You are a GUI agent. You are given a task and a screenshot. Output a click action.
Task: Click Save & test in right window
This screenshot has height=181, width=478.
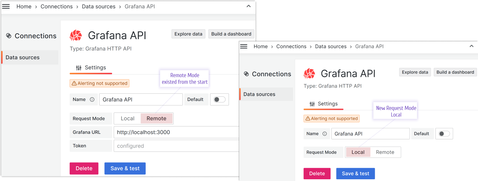point(355,174)
